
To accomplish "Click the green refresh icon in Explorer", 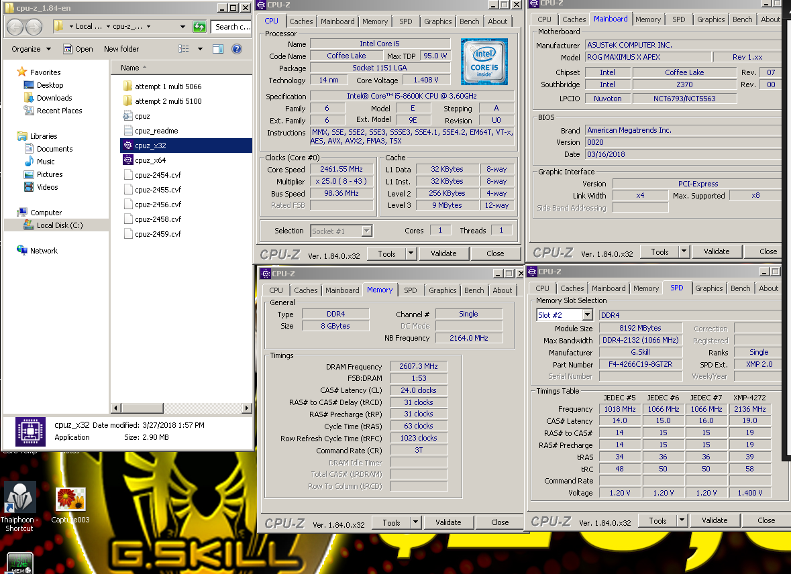I will [x=200, y=27].
